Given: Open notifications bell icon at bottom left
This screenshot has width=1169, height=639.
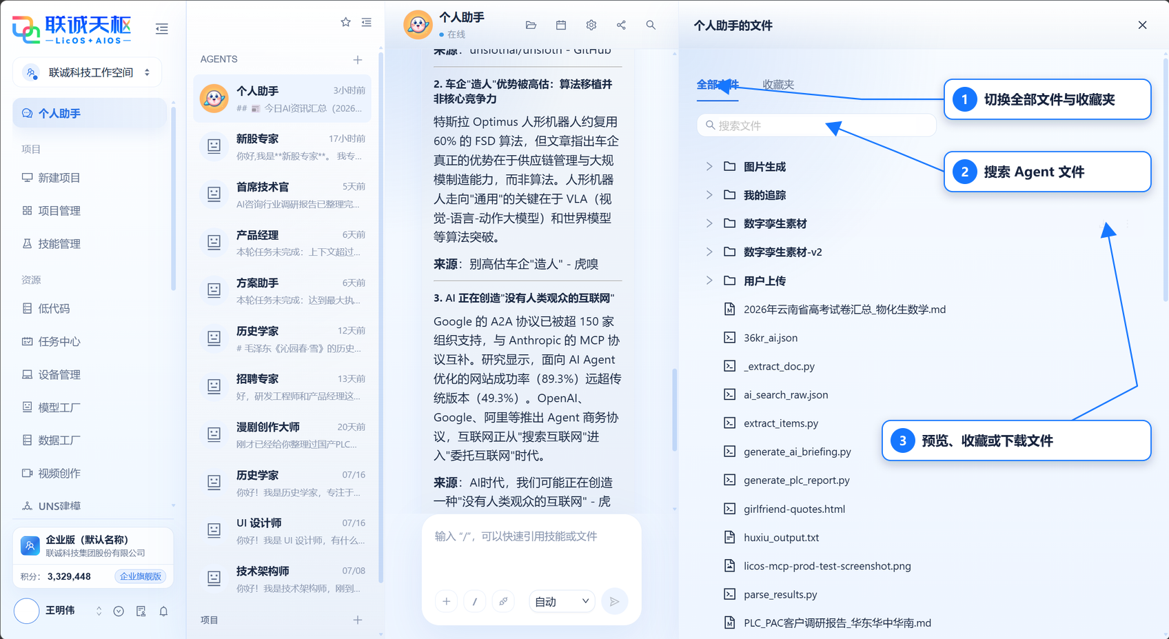Looking at the screenshot, I should click(x=164, y=611).
